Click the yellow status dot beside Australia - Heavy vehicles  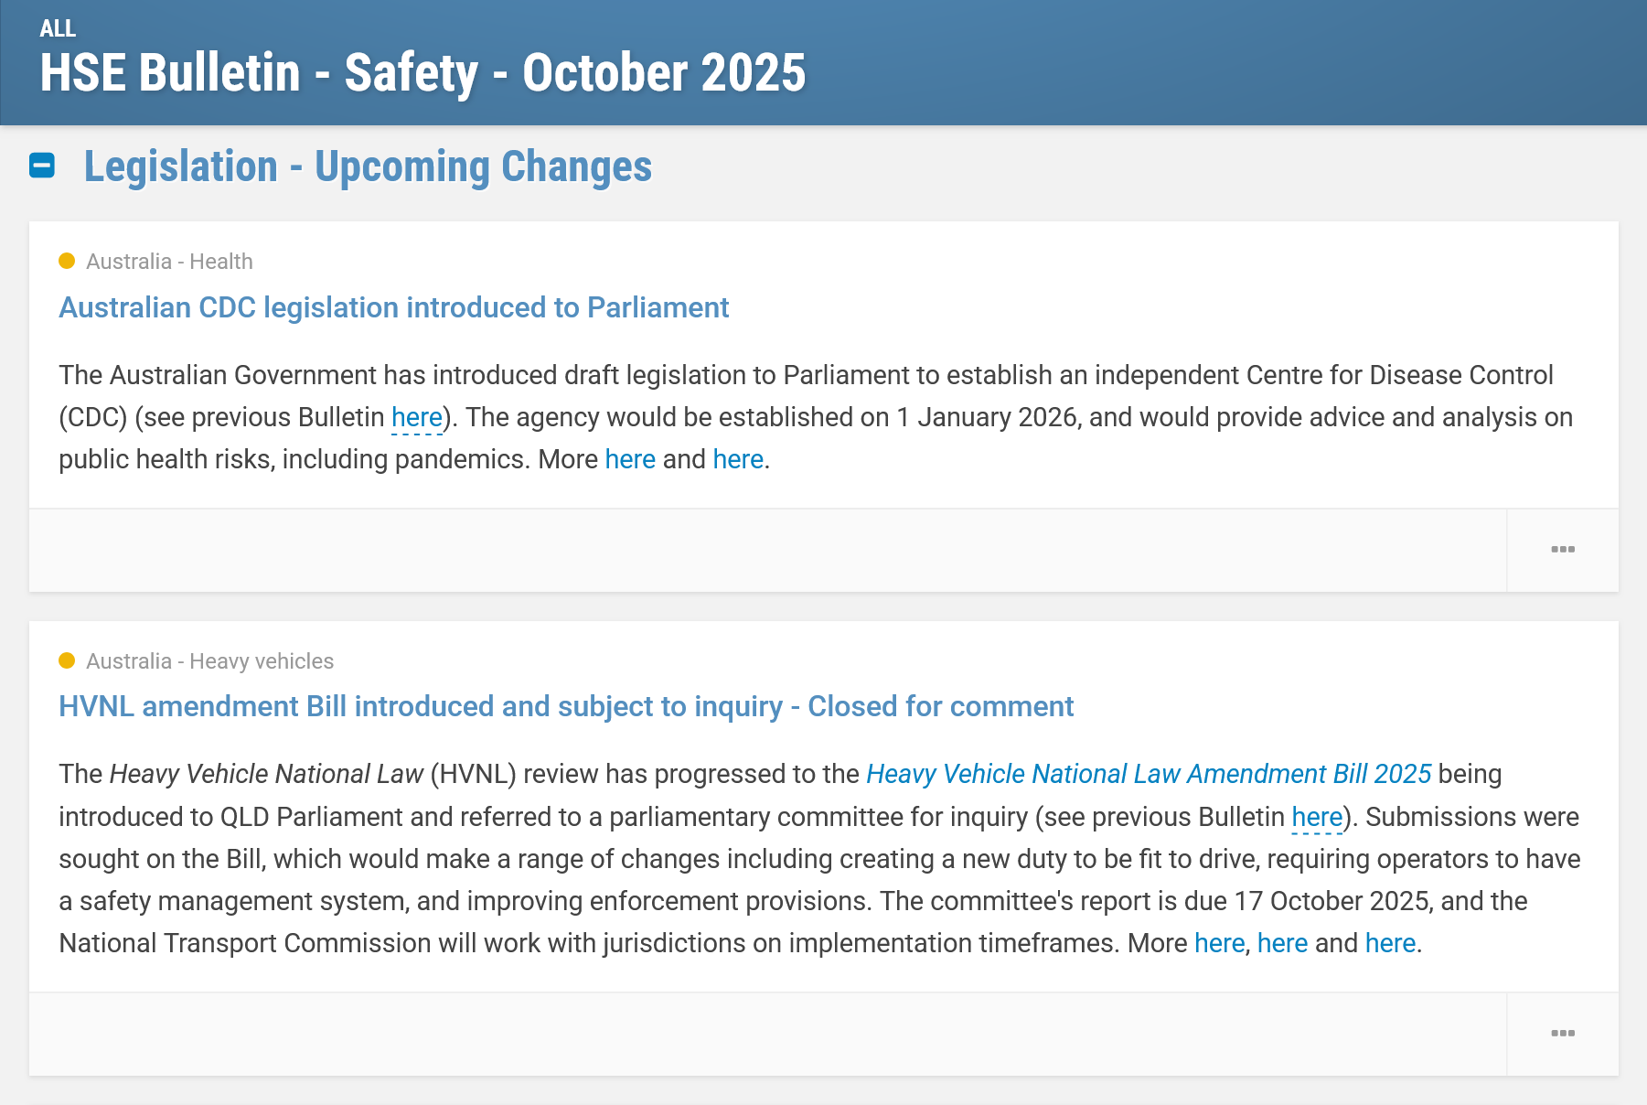coord(67,660)
